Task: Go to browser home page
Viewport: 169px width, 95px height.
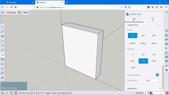Action: [x=16, y=7]
